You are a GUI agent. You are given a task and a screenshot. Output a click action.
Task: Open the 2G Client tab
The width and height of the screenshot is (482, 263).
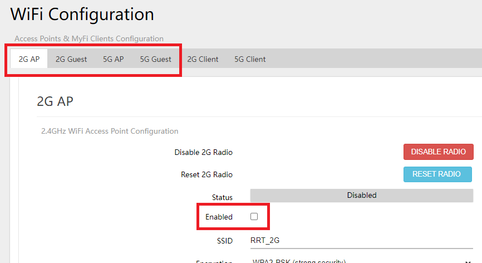coord(203,59)
